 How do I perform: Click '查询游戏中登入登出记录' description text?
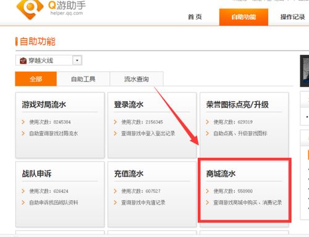click(148, 133)
